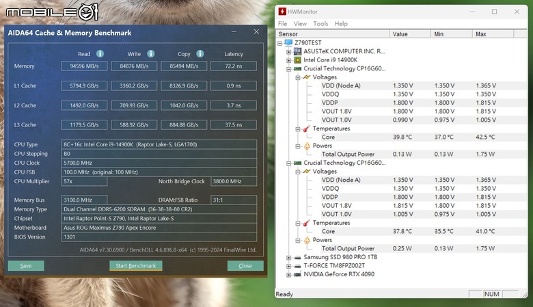Click the Intel Core i9 14900K chip icon

coord(297,60)
